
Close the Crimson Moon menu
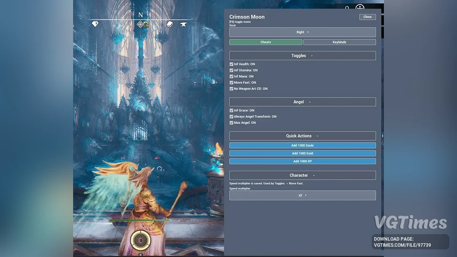368,17
